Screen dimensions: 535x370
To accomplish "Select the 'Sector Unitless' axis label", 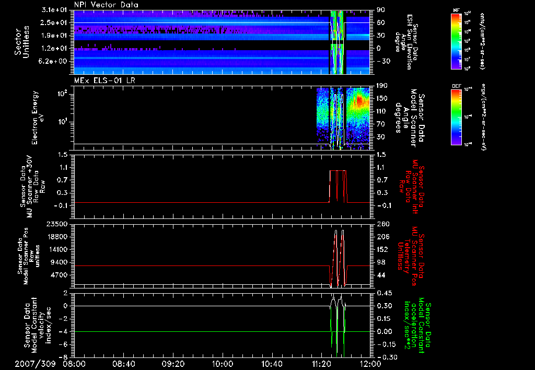I will 22,42.
